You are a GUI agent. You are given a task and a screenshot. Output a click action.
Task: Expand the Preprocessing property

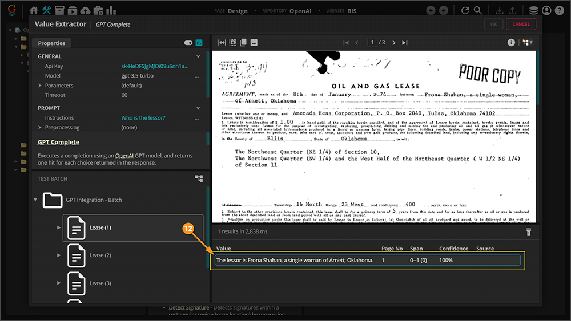40,127
